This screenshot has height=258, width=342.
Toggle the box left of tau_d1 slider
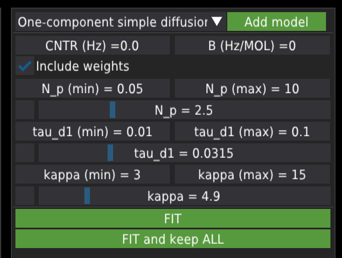tap(25, 153)
